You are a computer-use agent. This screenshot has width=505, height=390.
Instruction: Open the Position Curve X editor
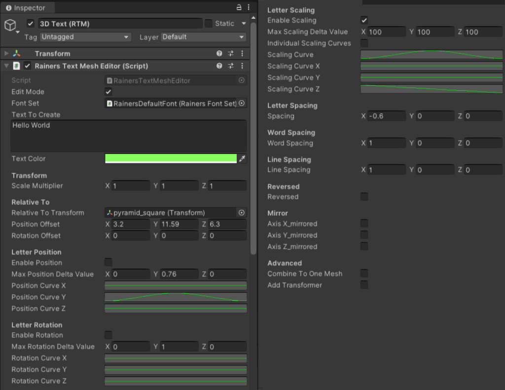click(x=176, y=285)
